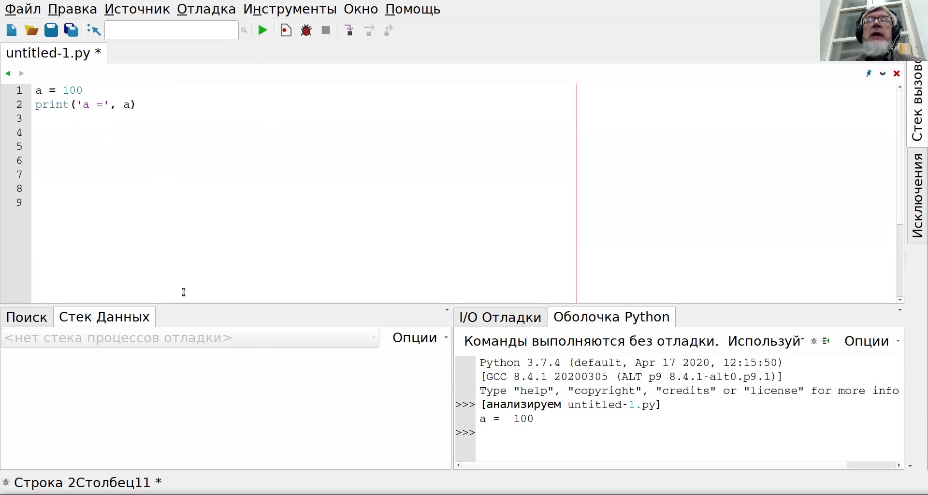Click the shell icon with green plus
The width and height of the screenshot is (928, 495).
826,341
